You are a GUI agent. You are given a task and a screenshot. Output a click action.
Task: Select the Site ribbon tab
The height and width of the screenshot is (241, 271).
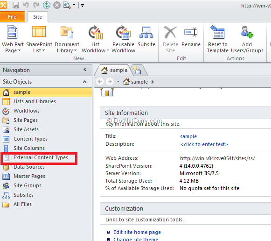tap(37, 17)
